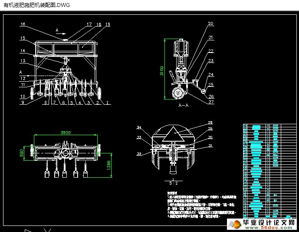Click part callout number 20
Screen dimensions: 299x232
[210, 23]
